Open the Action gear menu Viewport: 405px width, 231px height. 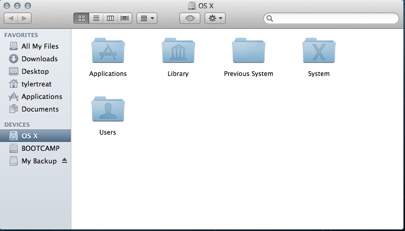[x=215, y=18]
